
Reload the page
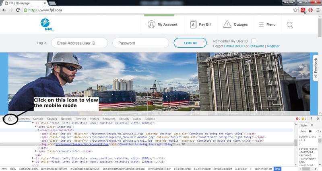[x=19, y=10]
